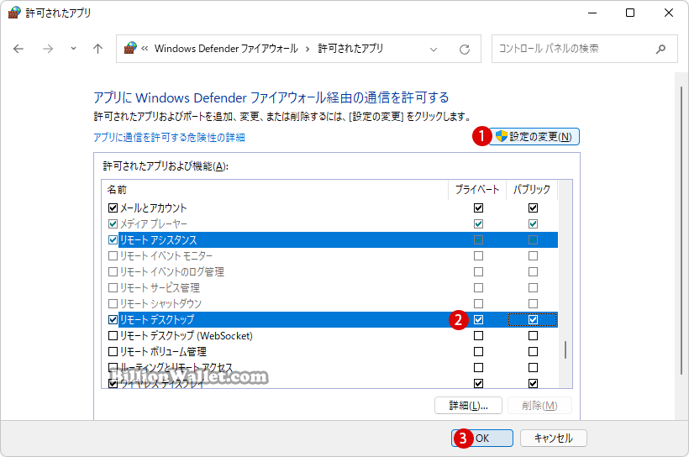
Task: Click the forward navigation arrow
Action: (x=47, y=49)
